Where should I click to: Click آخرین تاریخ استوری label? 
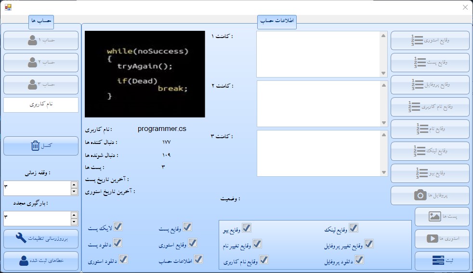coord(110,192)
